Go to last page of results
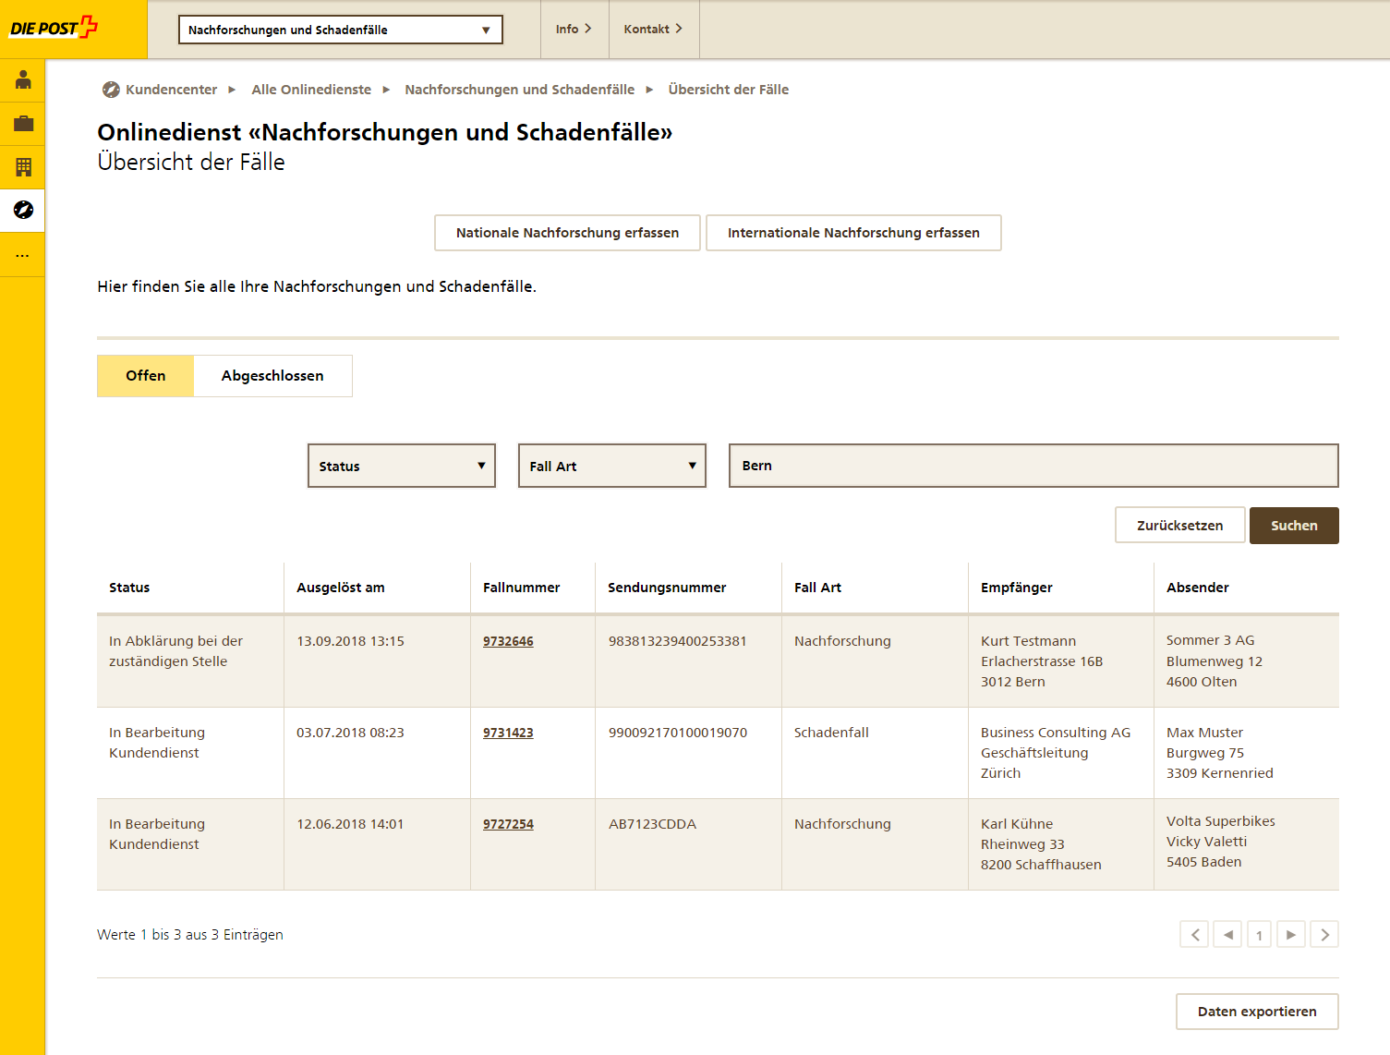The image size is (1390, 1055). click(1324, 935)
